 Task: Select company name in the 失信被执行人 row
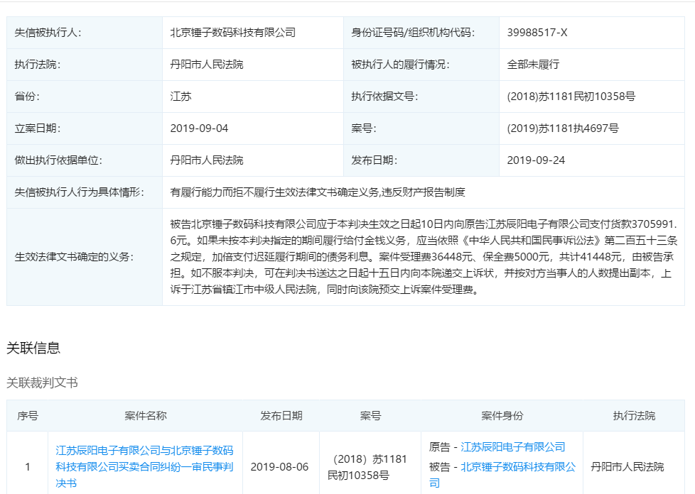coord(232,33)
